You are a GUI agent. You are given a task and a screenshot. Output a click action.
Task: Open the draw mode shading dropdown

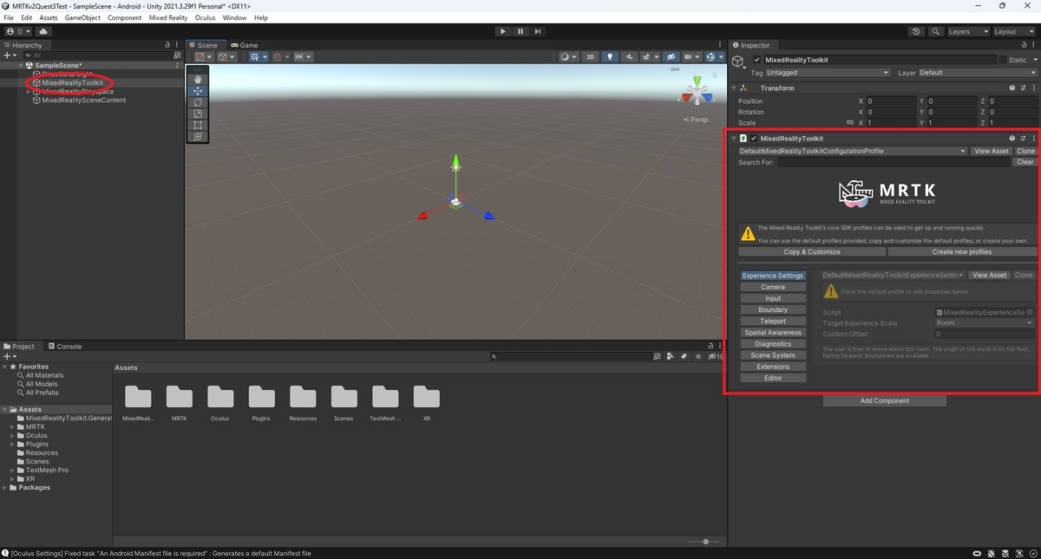(x=568, y=57)
